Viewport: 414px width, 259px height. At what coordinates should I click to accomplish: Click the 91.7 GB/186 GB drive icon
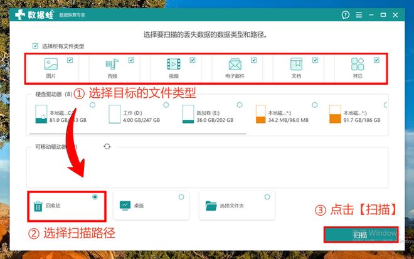335,114
